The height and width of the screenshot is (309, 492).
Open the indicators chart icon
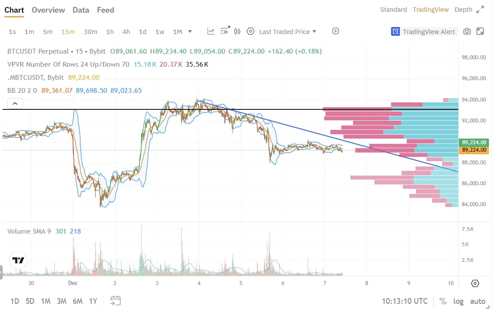211,31
